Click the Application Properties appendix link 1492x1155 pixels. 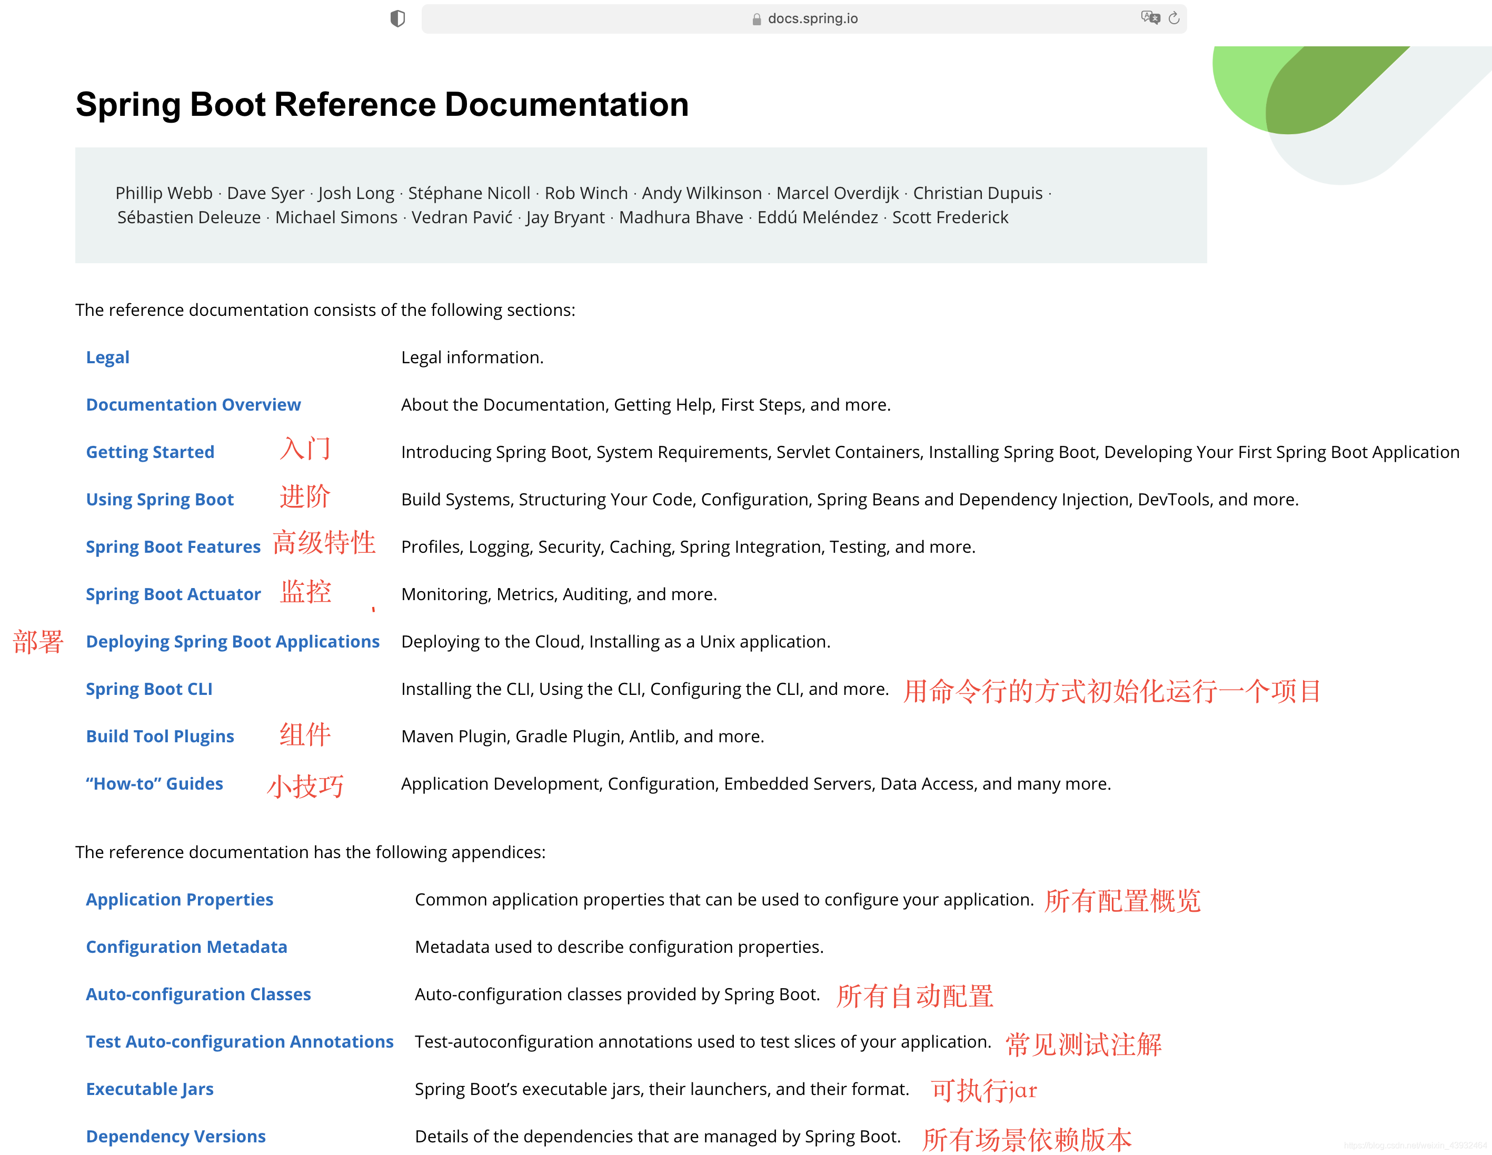point(180,899)
